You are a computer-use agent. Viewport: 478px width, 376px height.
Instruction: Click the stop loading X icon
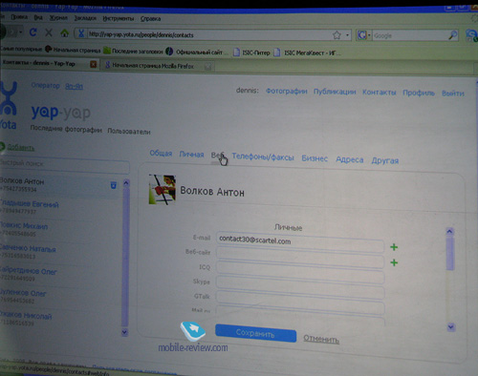point(49,32)
